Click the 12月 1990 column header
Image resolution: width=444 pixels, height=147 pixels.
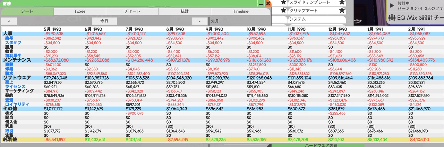click(338, 29)
